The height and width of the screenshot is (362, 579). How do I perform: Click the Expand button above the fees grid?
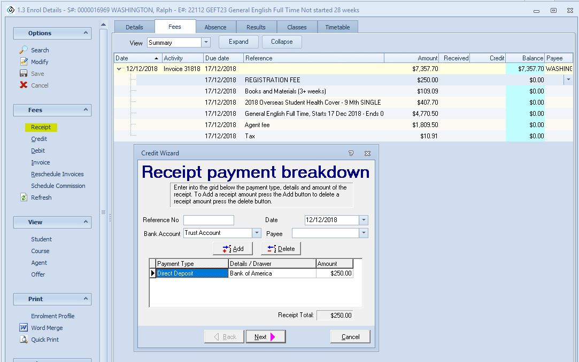[238, 42]
